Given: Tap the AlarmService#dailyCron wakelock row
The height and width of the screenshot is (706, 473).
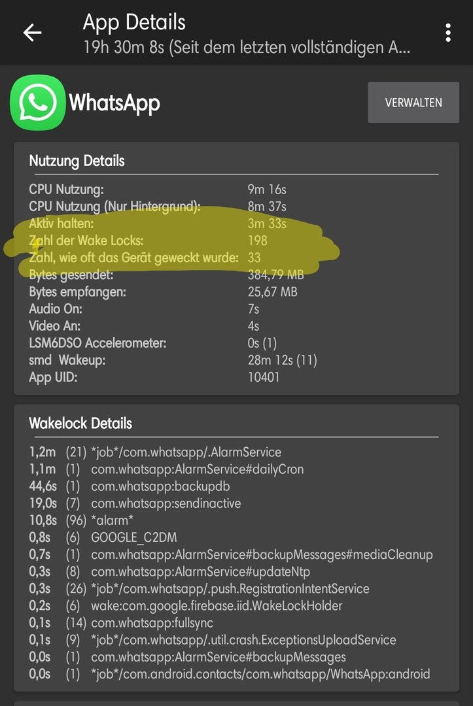Looking at the screenshot, I should point(166,469).
